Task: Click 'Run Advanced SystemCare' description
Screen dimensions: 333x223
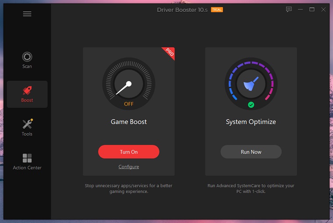Action: 251,189
